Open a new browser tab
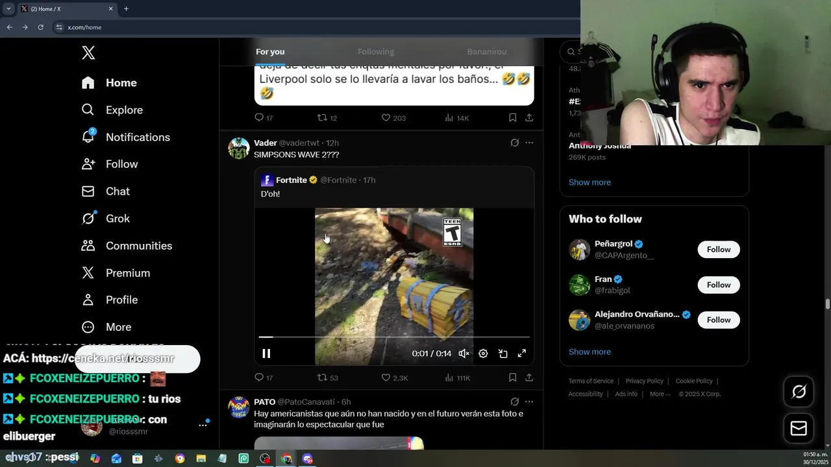 126,8
